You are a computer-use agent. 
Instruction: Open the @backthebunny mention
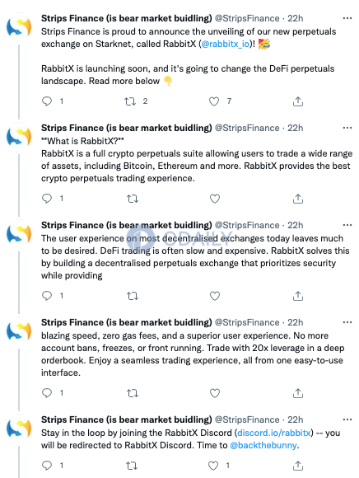[x=263, y=445]
